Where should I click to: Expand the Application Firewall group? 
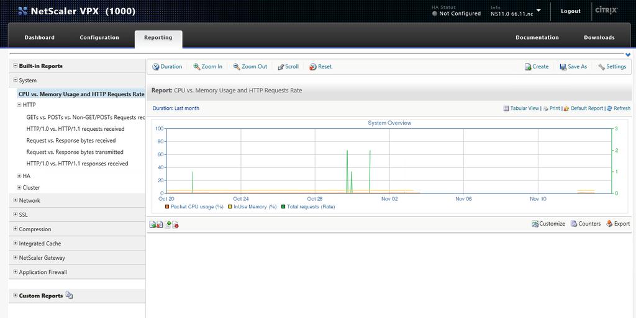click(16, 272)
